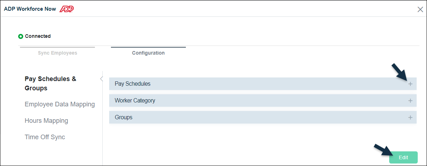427x166 pixels.
Task: Switch to the Sync Employees tab
Action: point(57,53)
